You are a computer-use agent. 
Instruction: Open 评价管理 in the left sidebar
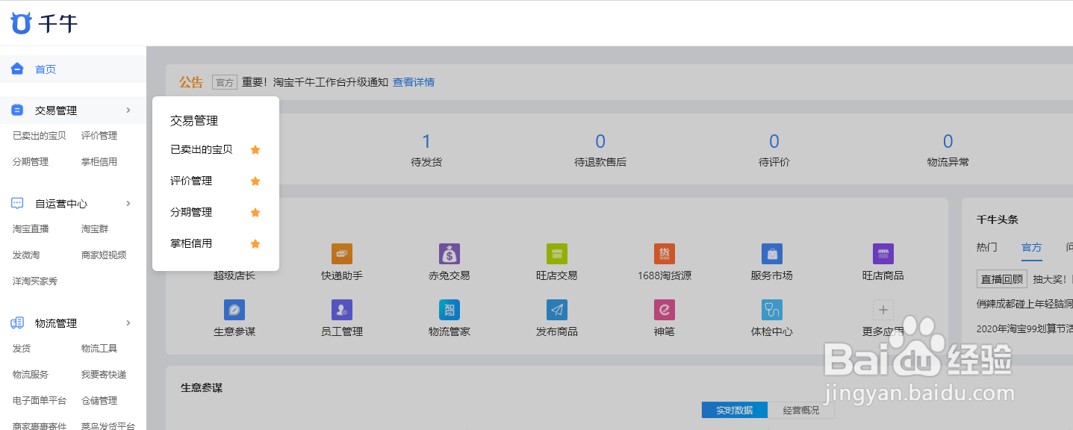click(99, 136)
